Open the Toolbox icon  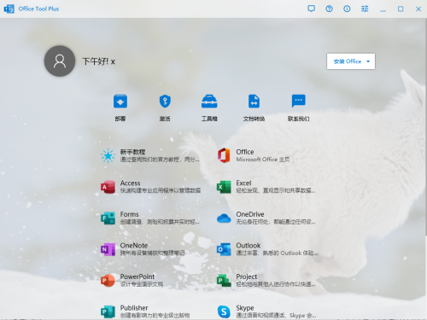[x=209, y=101]
